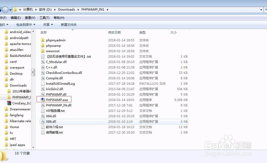Viewport: 267px width, 163px height.
Task: Select IrisSkin2.dll file icon
Action: (x=43, y=89)
